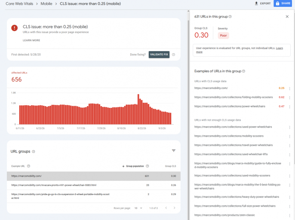Click help icon next to Example URL header
Screen dimensions: 295x220
click(x=28, y=166)
